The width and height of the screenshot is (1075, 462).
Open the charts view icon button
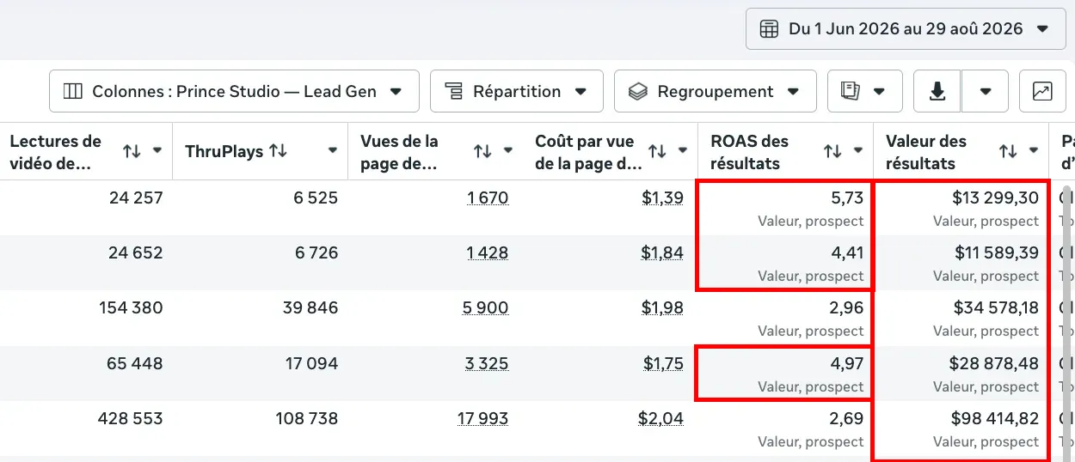tap(1042, 91)
